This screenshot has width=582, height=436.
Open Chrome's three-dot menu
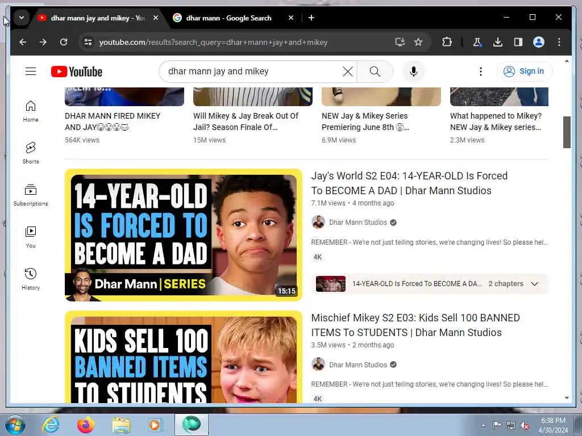click(559, 42)
